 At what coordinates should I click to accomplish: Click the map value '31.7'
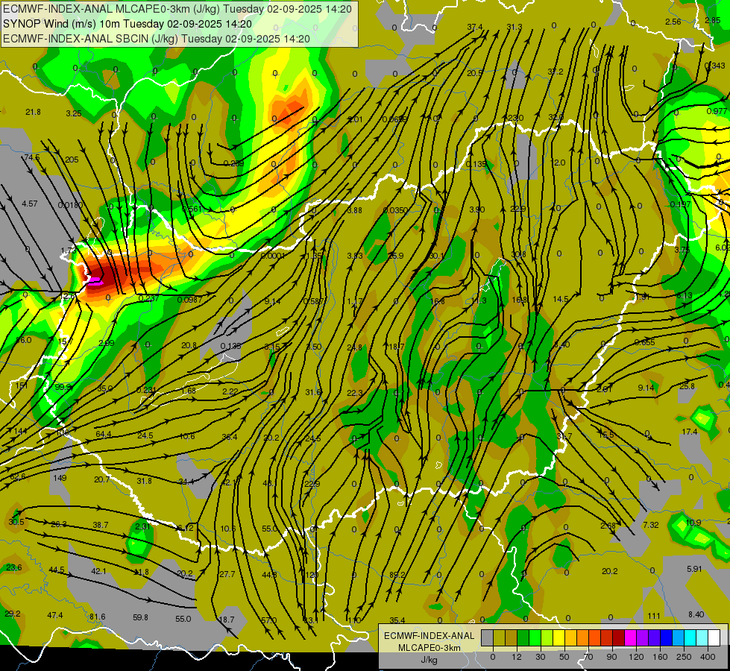tap(564, 436)
